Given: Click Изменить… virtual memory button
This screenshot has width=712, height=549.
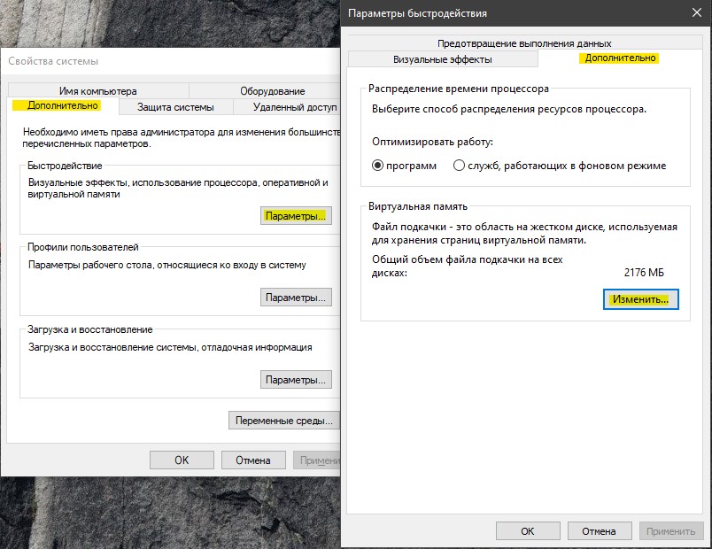Looking at the screenshot, I should click(x=640, y=299).
